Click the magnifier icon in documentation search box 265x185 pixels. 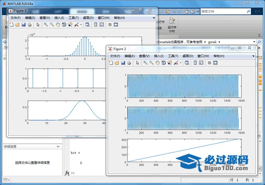click(248, 11)
